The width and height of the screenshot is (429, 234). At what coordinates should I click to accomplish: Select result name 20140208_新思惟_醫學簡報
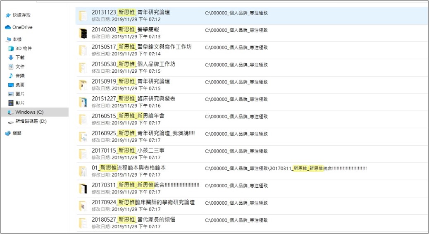(x=125, y=29)
